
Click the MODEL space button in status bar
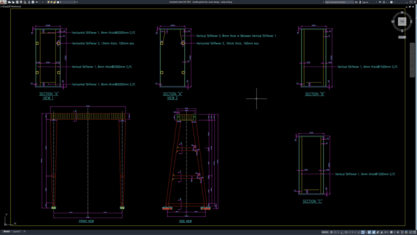click(x=325, y=232)
